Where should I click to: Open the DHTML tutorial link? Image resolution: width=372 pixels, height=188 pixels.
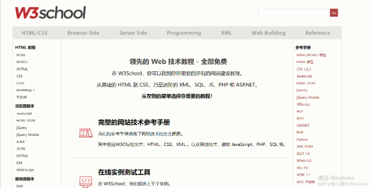22,156
